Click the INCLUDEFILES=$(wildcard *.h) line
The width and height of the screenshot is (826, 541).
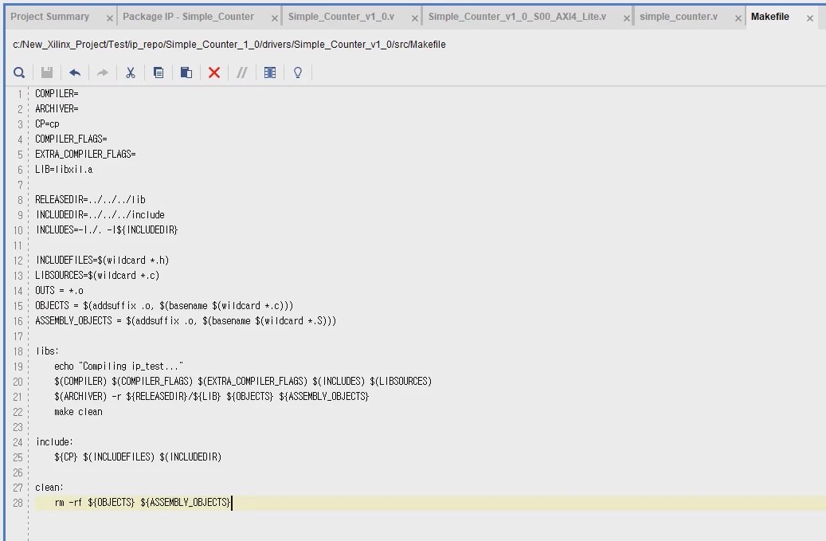(102, 261)
